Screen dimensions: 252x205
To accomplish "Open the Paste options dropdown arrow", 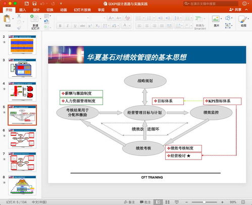I will (x=13, y=19).
